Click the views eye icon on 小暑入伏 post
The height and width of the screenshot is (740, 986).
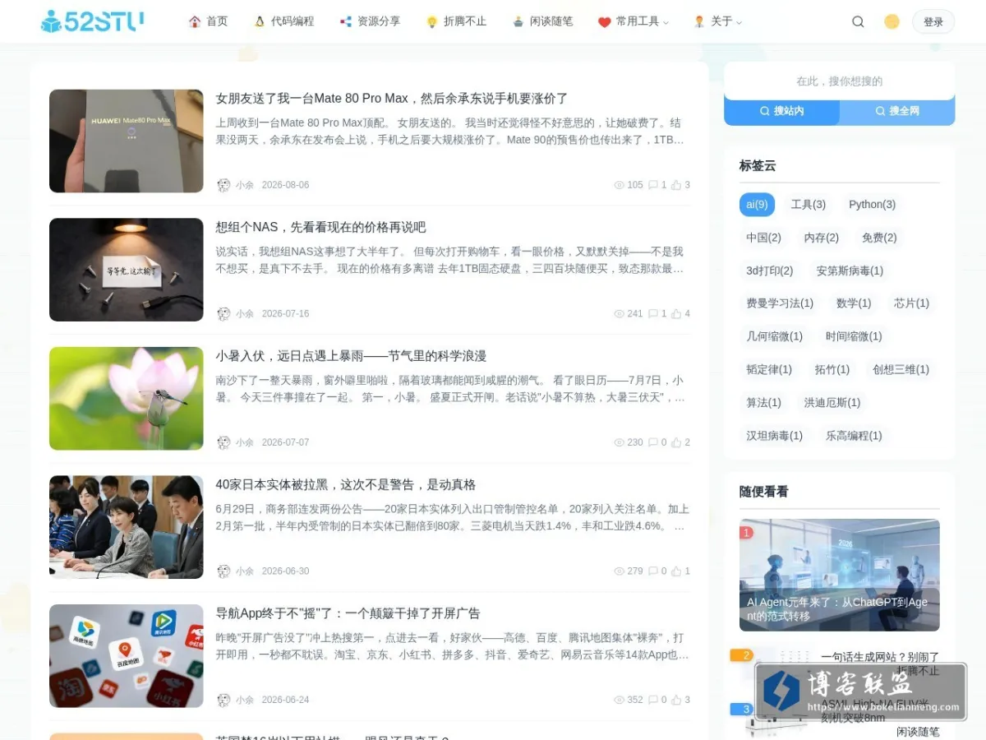pyautogui.click(x=620, y=442)
